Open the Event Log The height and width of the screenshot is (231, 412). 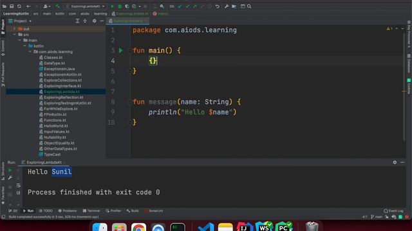click(x=393, y=211)
